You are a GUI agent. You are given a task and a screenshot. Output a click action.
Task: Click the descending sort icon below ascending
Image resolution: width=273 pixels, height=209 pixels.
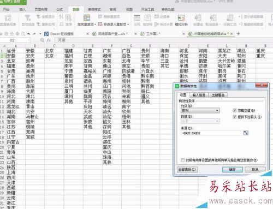(61, 24)
